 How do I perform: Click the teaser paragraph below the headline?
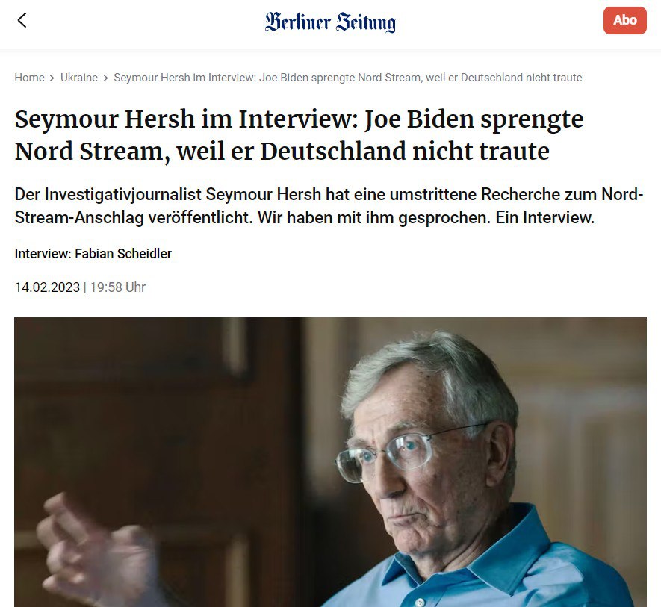[329, 206]
